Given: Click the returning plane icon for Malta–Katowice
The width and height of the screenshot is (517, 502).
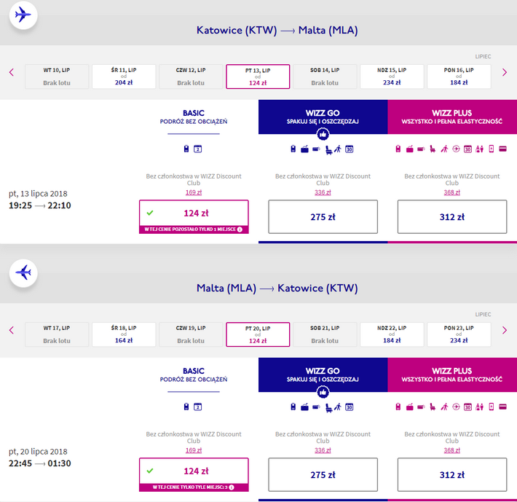Looking at the screenshot, I should click(x=23, y=272).
